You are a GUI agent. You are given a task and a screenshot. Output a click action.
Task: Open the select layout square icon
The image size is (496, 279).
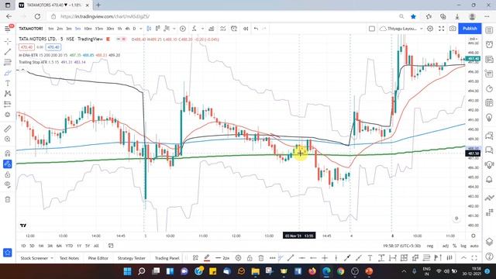tap(372, 29)
